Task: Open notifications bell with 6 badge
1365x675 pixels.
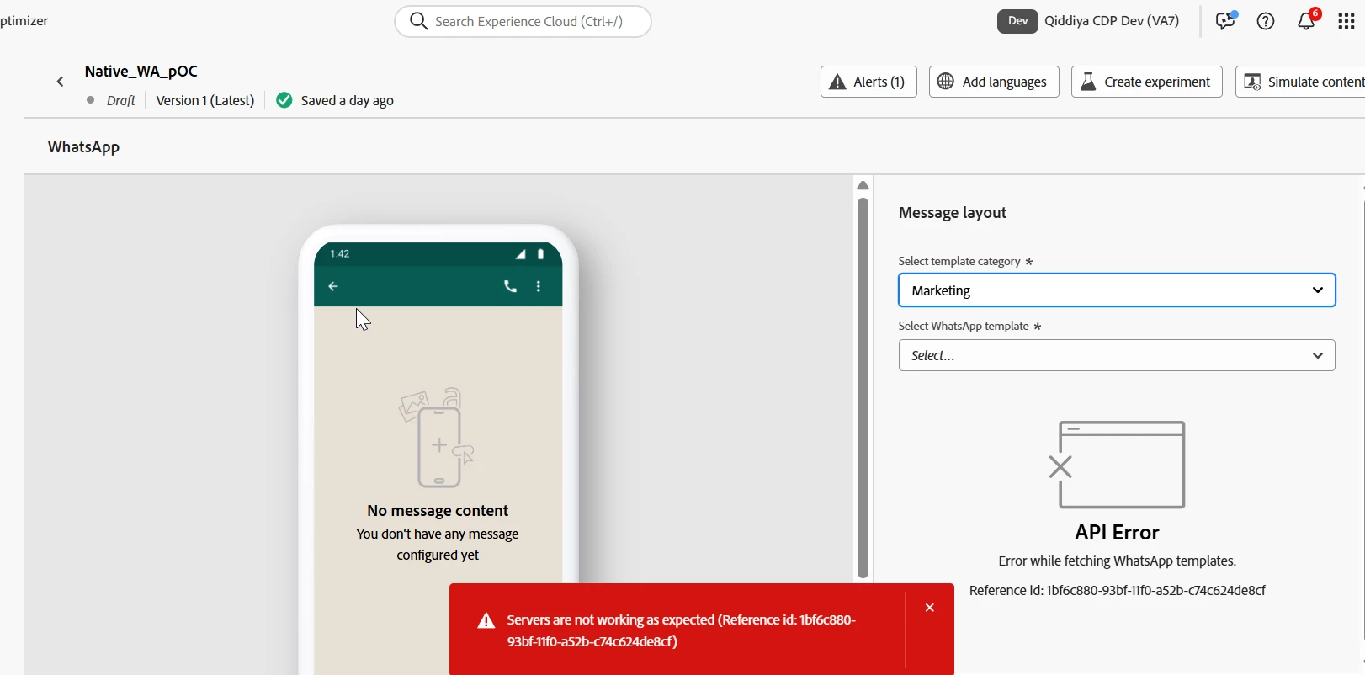Action: (x=1307, y=20)
